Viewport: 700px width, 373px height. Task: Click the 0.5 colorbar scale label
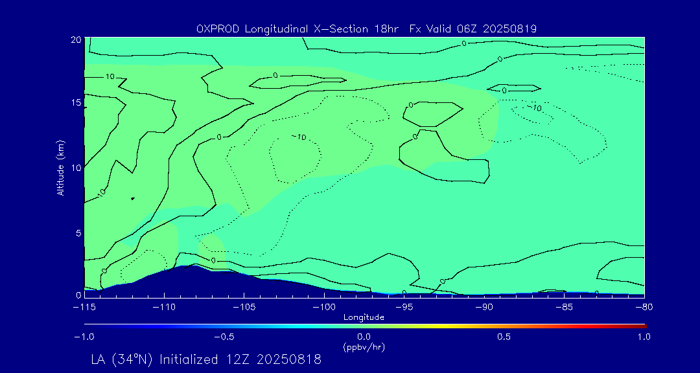tap(504, 337)
